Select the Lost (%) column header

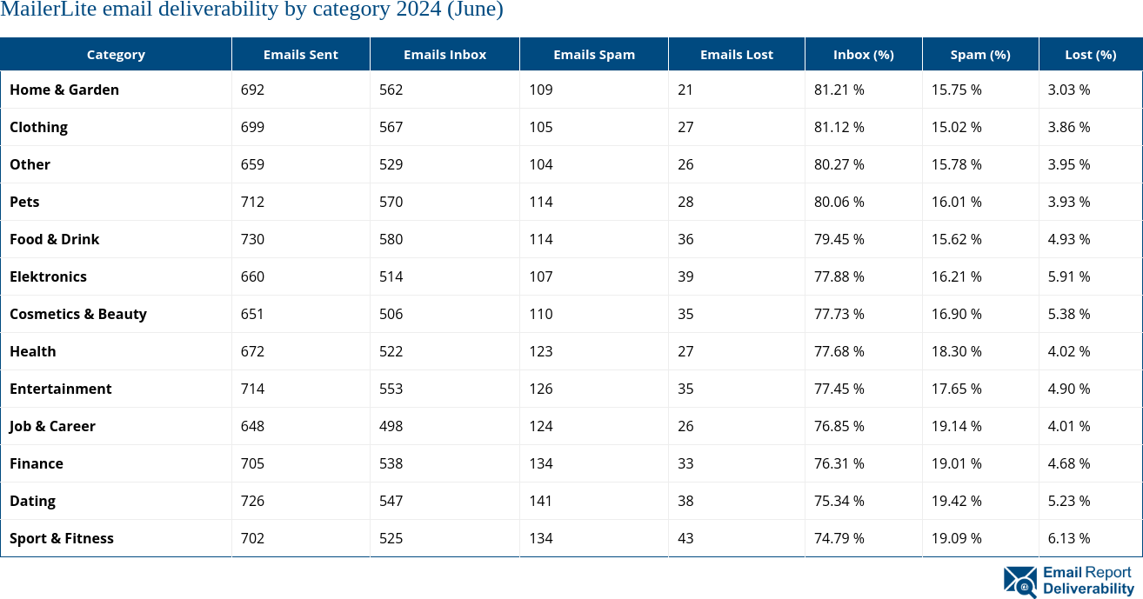pos(1091,54)
